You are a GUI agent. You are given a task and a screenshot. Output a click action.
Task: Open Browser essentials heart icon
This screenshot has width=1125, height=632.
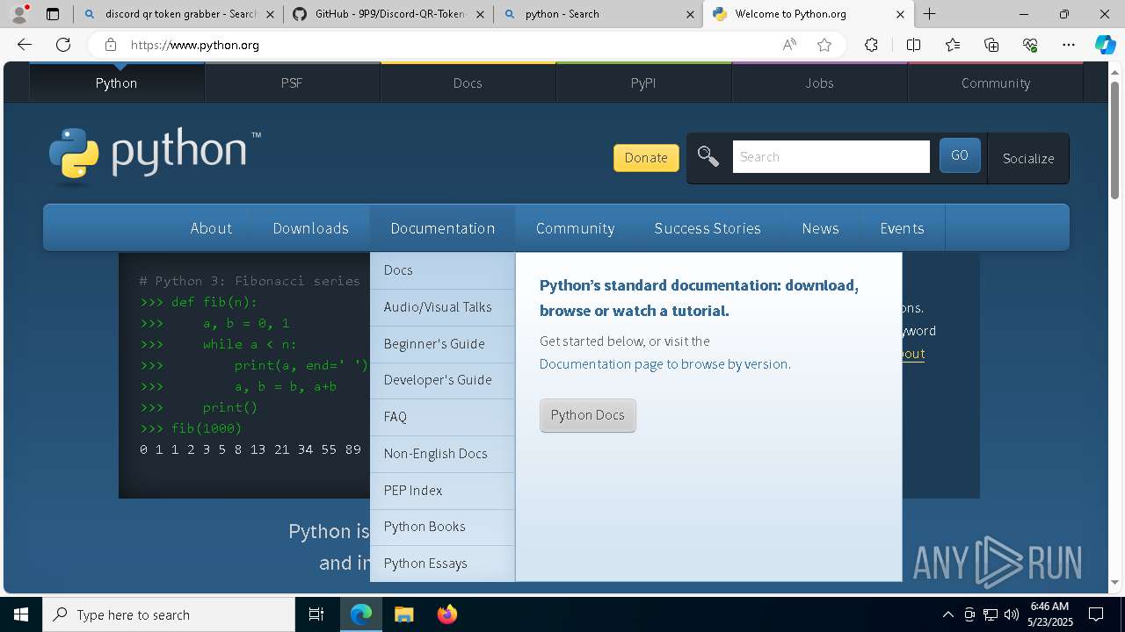click(1030, 45)
